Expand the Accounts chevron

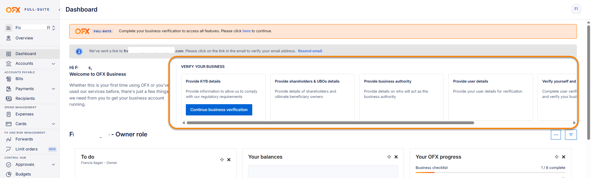[53, 64]
